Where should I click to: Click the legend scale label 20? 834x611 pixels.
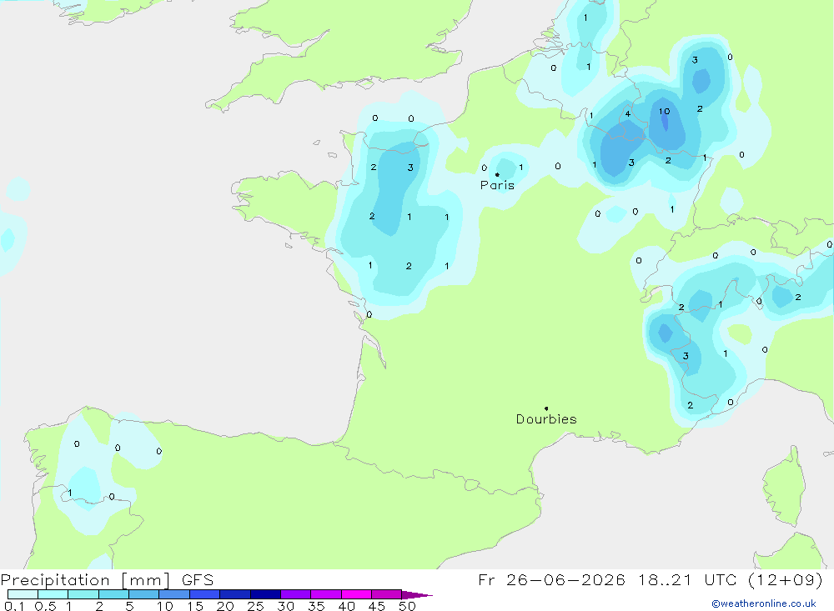225,606
